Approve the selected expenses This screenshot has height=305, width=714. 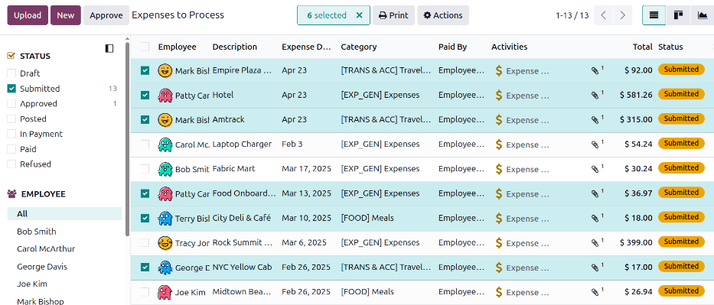[106, 15]
